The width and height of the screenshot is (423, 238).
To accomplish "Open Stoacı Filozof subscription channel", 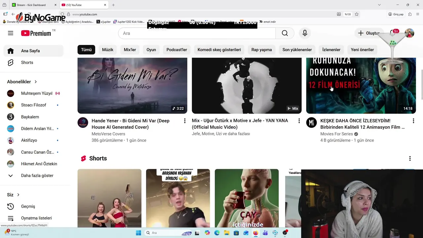I will click(x=33, y=105).
